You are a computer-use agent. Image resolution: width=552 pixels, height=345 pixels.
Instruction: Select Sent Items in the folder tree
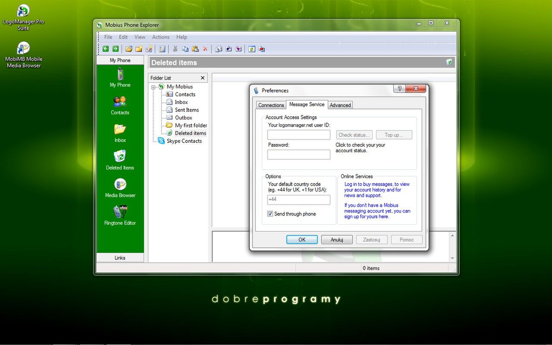coord(187,110)
